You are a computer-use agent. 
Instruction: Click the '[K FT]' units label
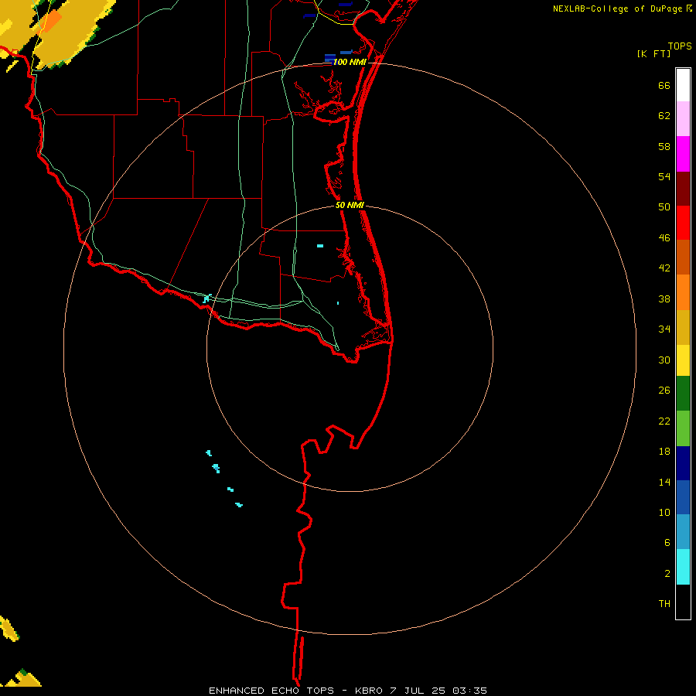[x=653, y=53]
